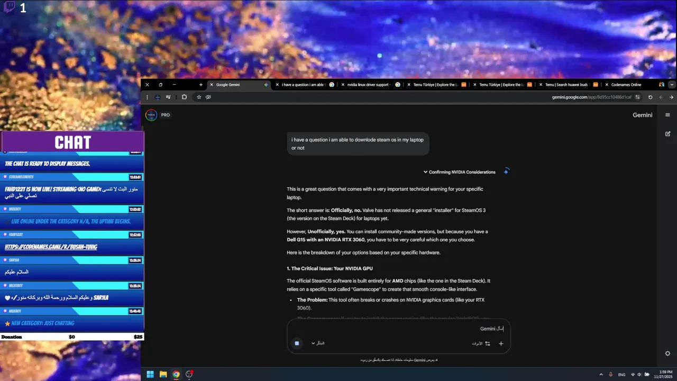Click the battery icon in the system tray
The height and width of the screenshot is (381, 677).
[646, 375]
